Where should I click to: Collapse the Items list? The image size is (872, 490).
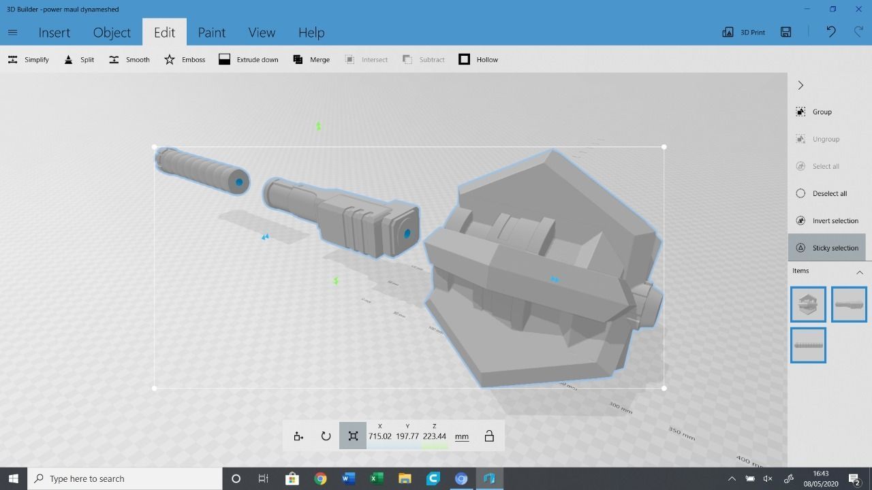pos(860,272)
